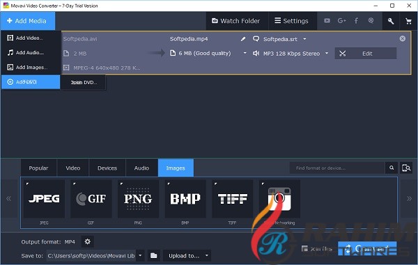Open the Settings menu
This screenshot has width=418, height=265.
coord(292,21)
